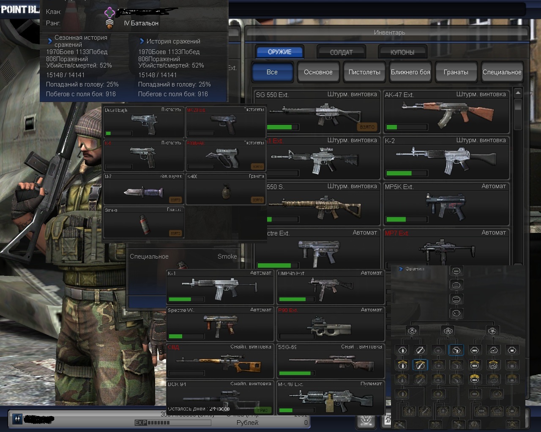Open the КУПОНЫ tab

tap(402, 52)
